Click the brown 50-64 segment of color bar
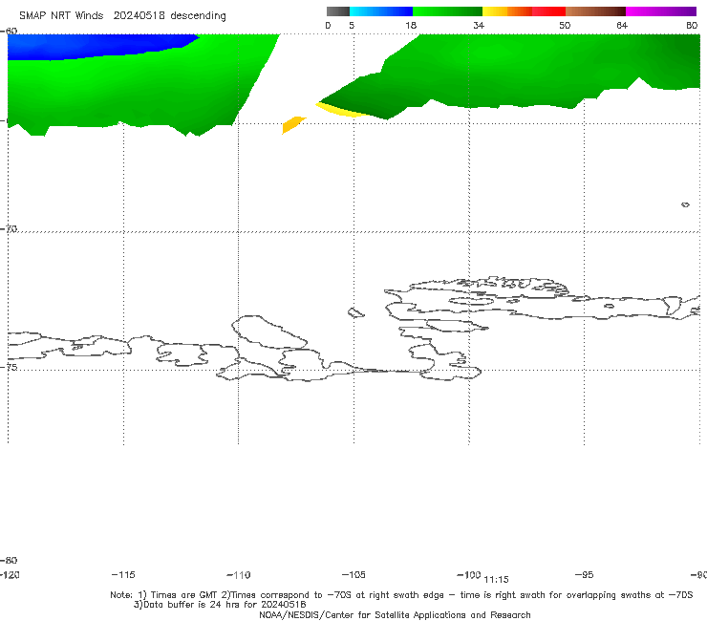Viewport: 707px width, 621px height. point(595,11)
